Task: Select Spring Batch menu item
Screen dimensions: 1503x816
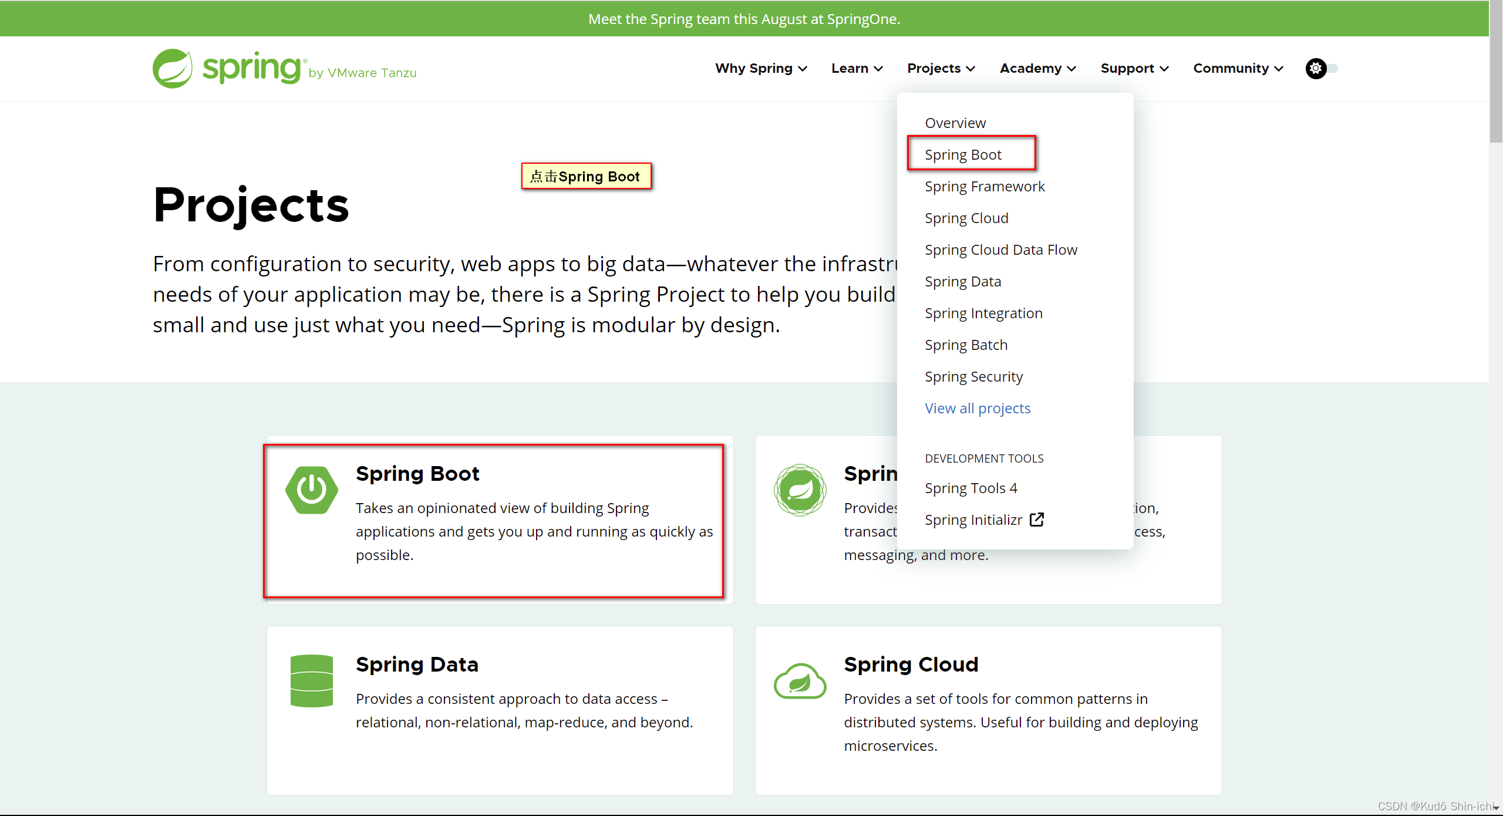Action: [966, 345]
